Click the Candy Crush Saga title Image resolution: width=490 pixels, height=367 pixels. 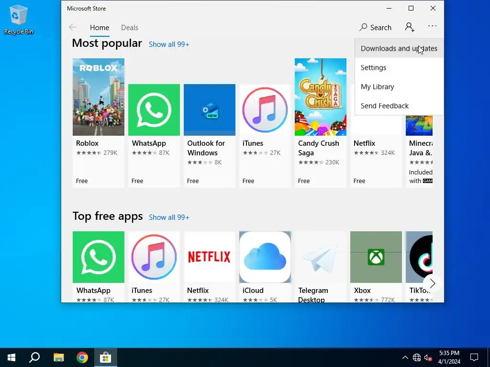point(318,148)
